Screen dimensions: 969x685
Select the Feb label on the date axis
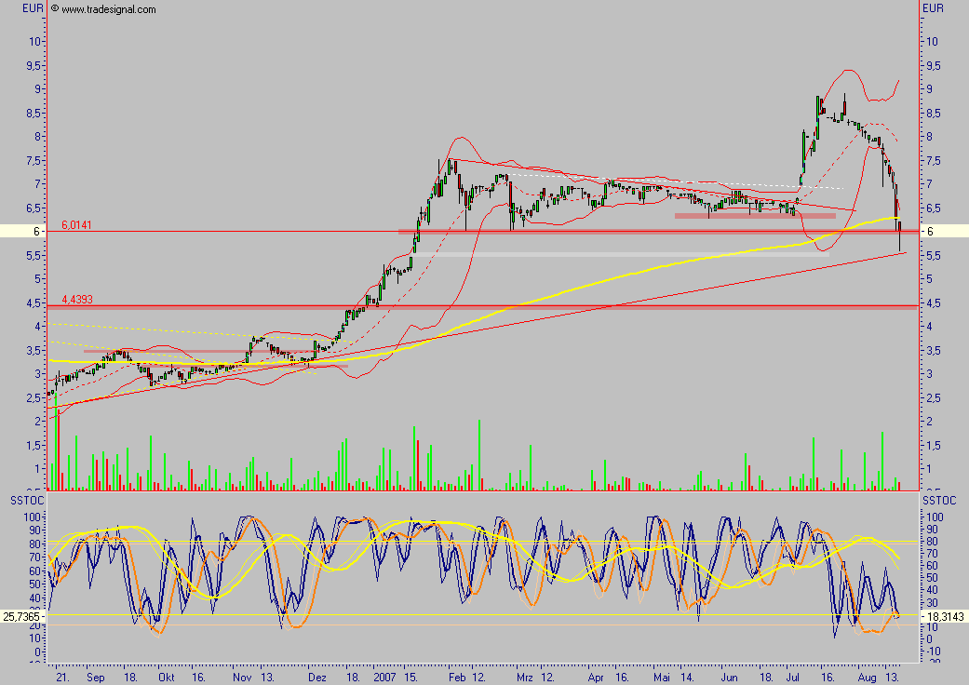point(456,679)
